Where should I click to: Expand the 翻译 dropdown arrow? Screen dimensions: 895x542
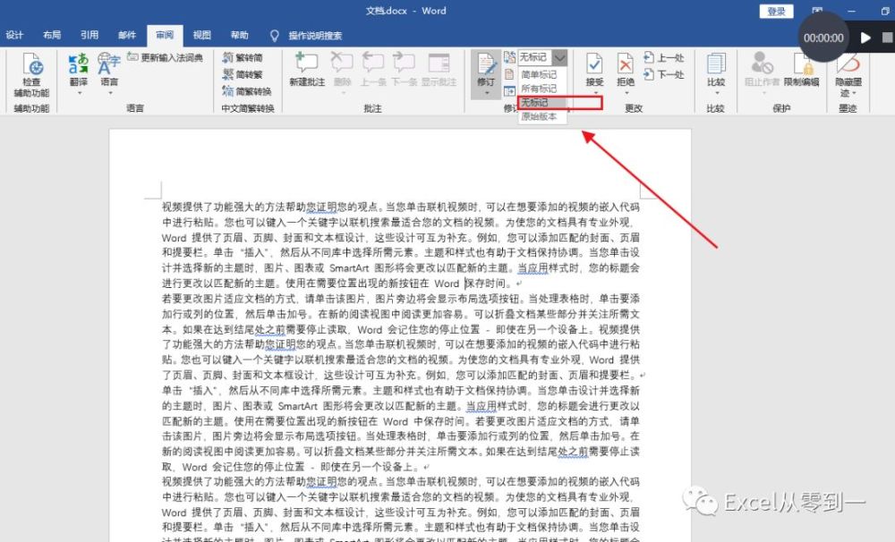[80, 92]
